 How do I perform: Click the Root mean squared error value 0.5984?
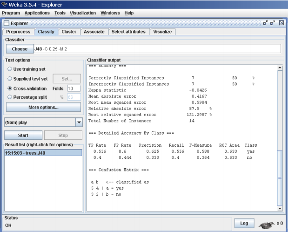click(199, 102)
